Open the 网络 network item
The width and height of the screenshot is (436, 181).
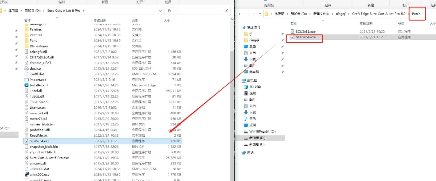248,153
